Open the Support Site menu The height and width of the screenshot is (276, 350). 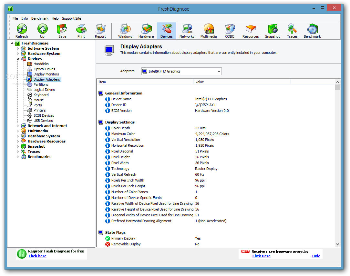tap(72, 18)
